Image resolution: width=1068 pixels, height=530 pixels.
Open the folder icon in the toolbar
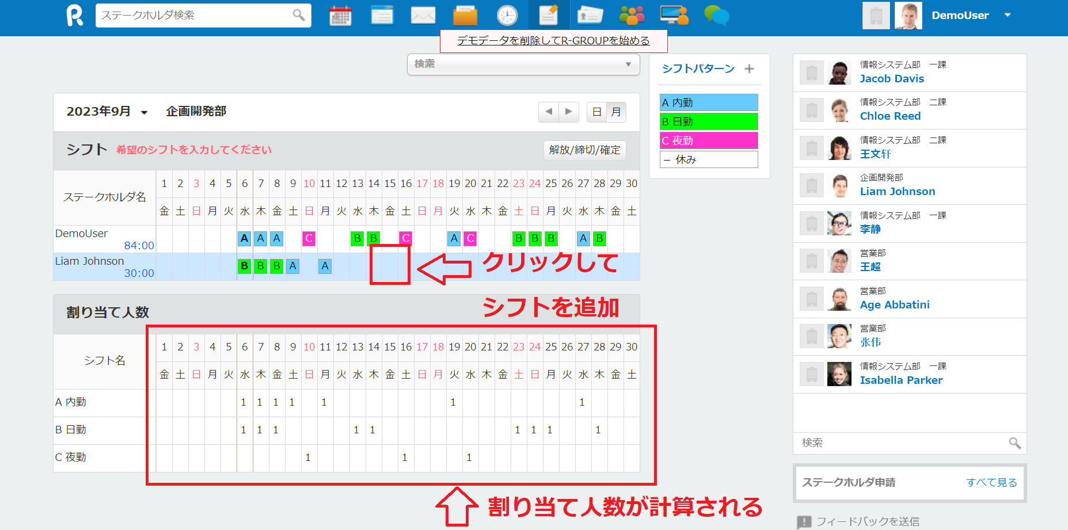point(465,16)
